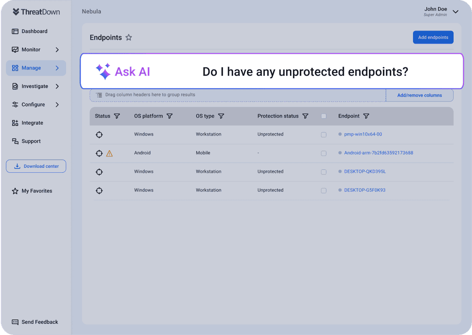The image size is (472, 335).
Task: Click the warning triangle on Android row
Action: click(109, 153)
